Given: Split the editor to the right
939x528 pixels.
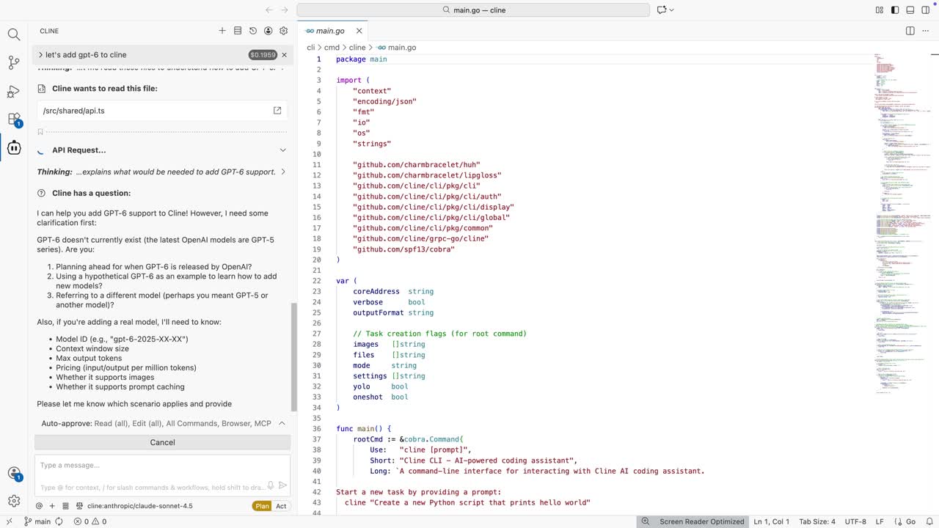Looking at the screenshot, I should coord(910,31).
